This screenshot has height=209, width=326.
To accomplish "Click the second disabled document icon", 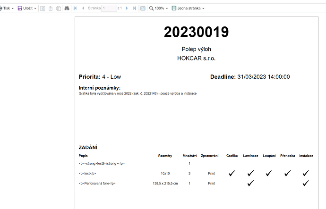I will coord(51,8).
